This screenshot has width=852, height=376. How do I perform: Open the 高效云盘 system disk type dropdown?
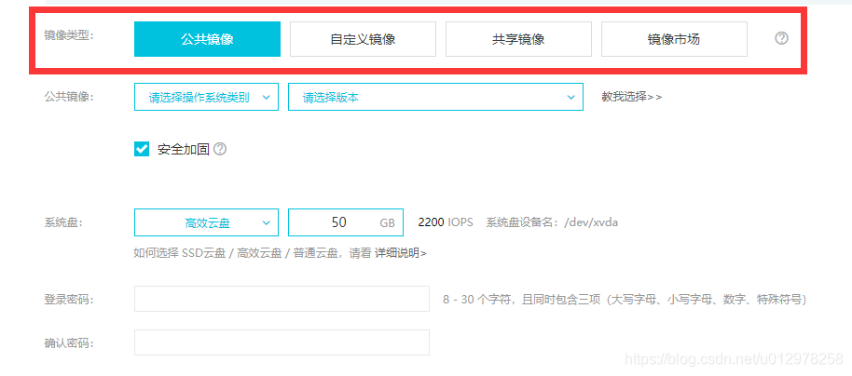[x=207, y=222]
